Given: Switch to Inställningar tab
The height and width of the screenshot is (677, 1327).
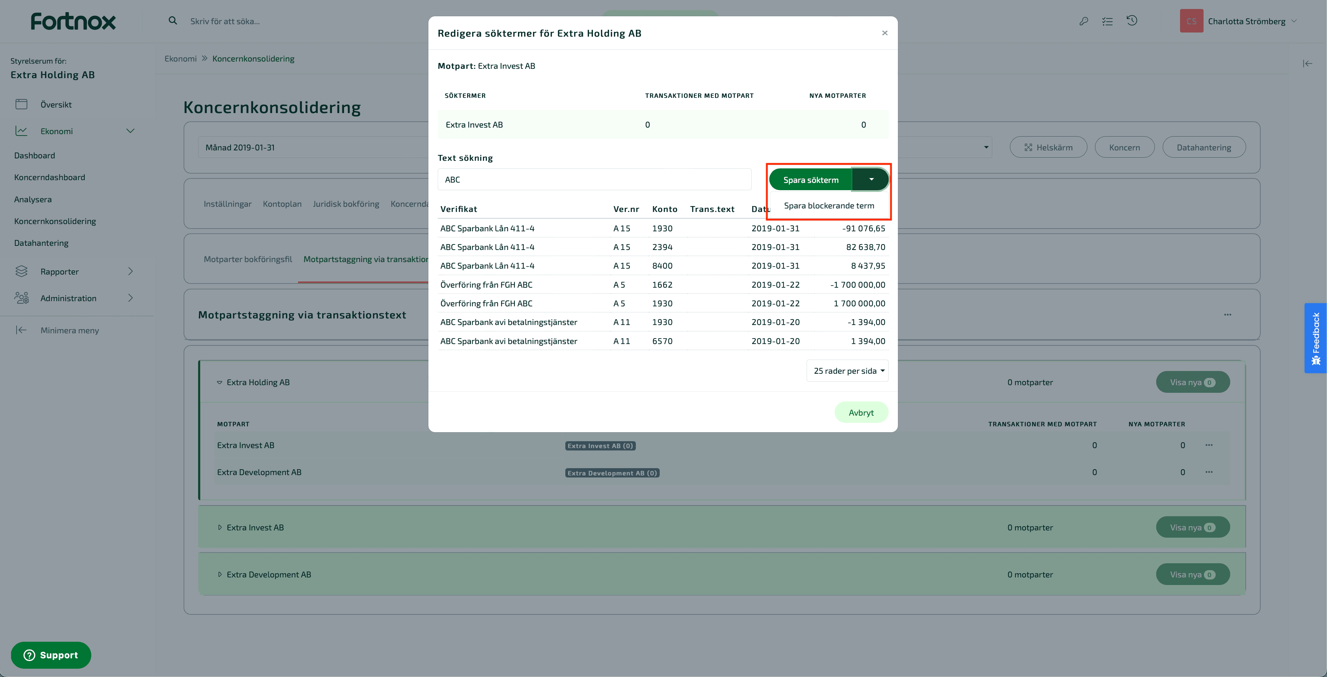Looking at the screenshot, I should pos(227,204).
